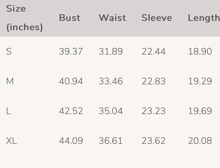Click the L size row label
Viewport: 220px width, 168px height.
(8, 111)
